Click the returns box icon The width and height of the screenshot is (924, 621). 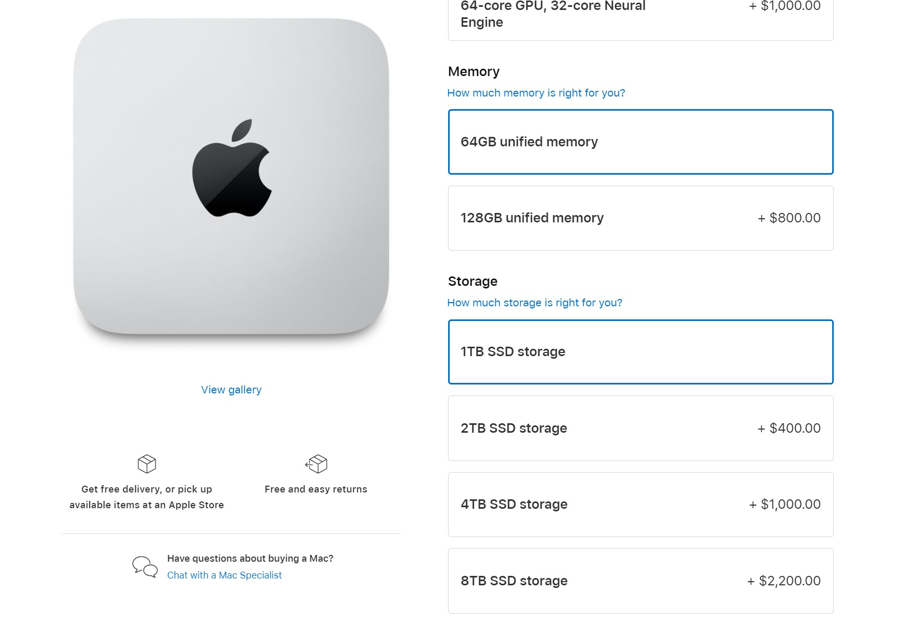316,464
